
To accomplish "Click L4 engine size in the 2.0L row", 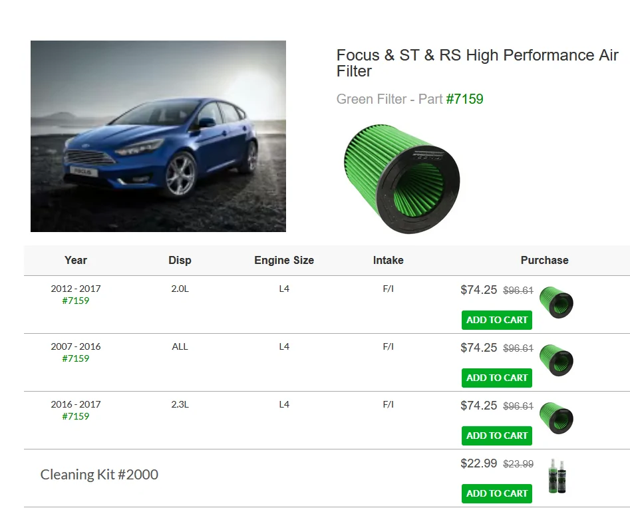I will (284, 289).
